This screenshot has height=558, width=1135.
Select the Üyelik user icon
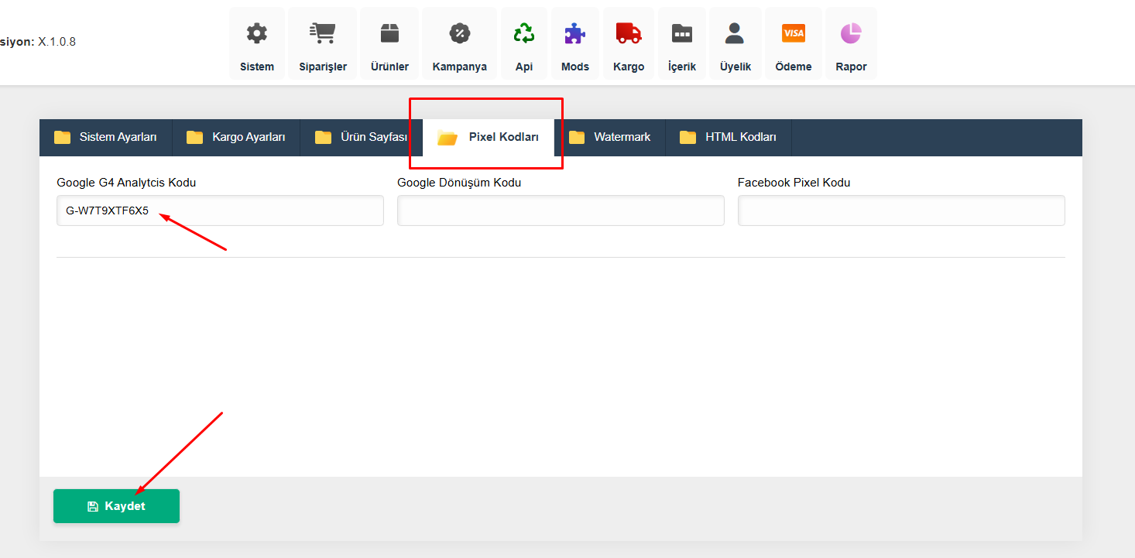[735, 34]
